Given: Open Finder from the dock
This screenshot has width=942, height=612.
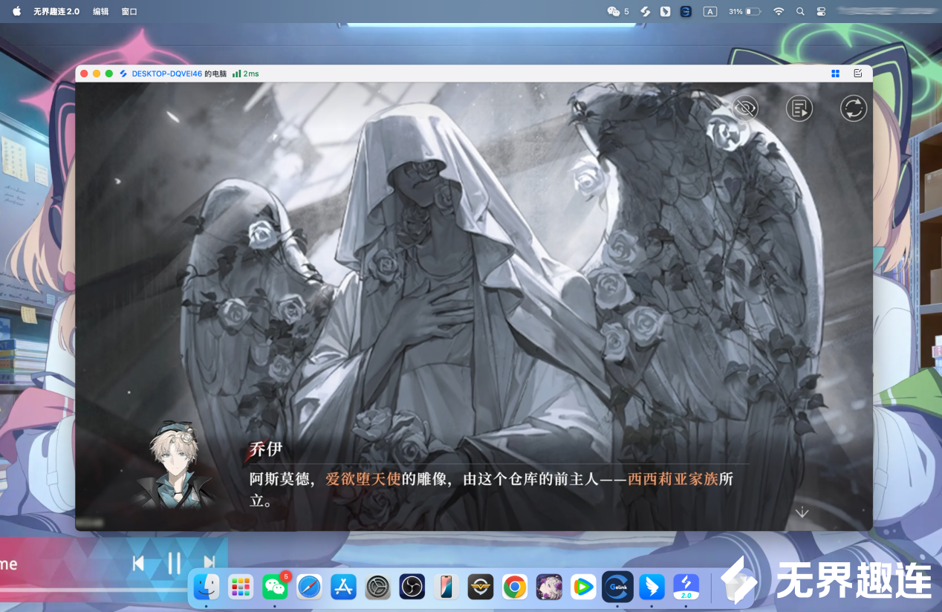Looking at the screenshot, I should [x=206, y=587].
